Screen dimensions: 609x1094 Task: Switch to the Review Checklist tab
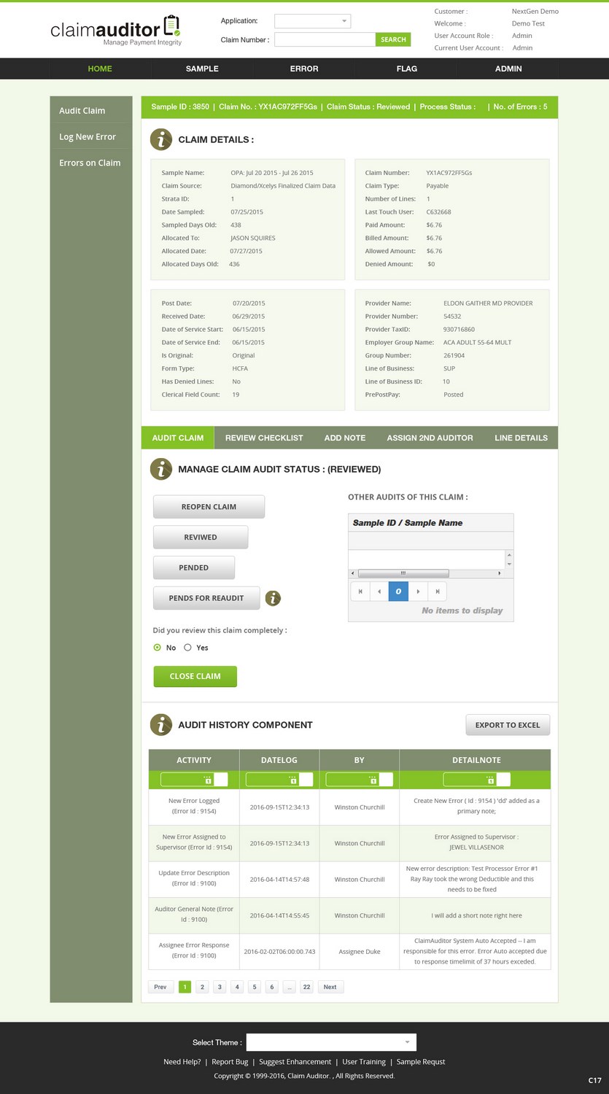[264, 438]
